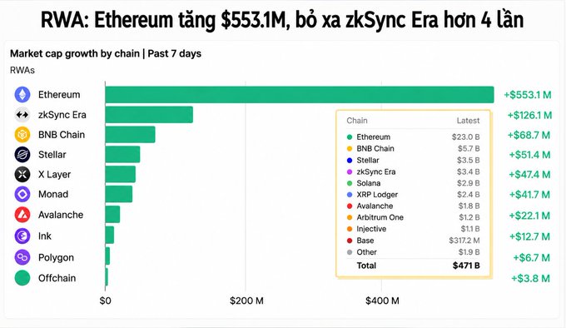Image resolution: width=566 pixels, height=328 pixels.
Task: Click the Avalanche growth bar
Action: coord(112,215)
